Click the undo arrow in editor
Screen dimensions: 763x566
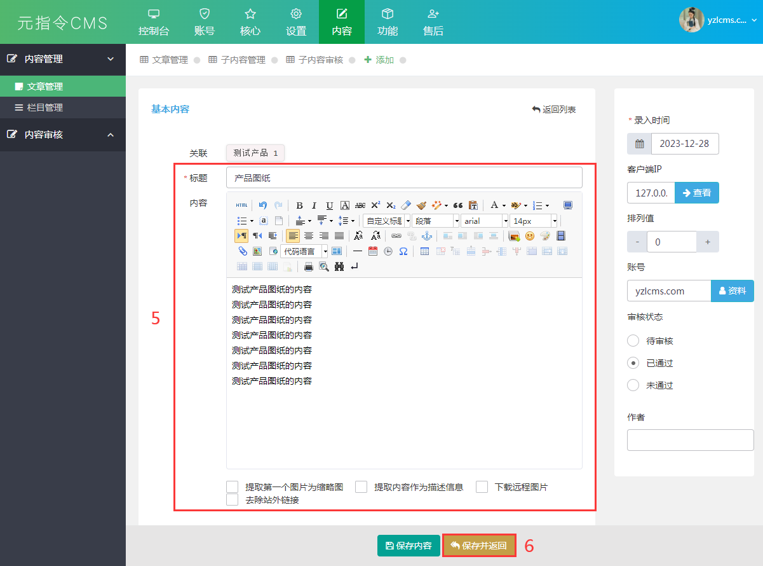click(x=262, y=205)
